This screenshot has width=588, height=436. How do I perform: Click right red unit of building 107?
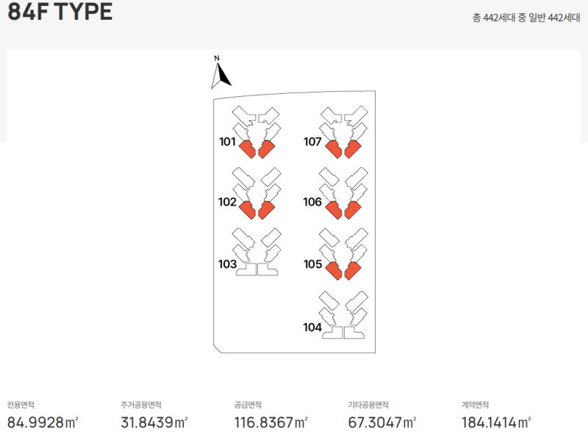[353, 149]
